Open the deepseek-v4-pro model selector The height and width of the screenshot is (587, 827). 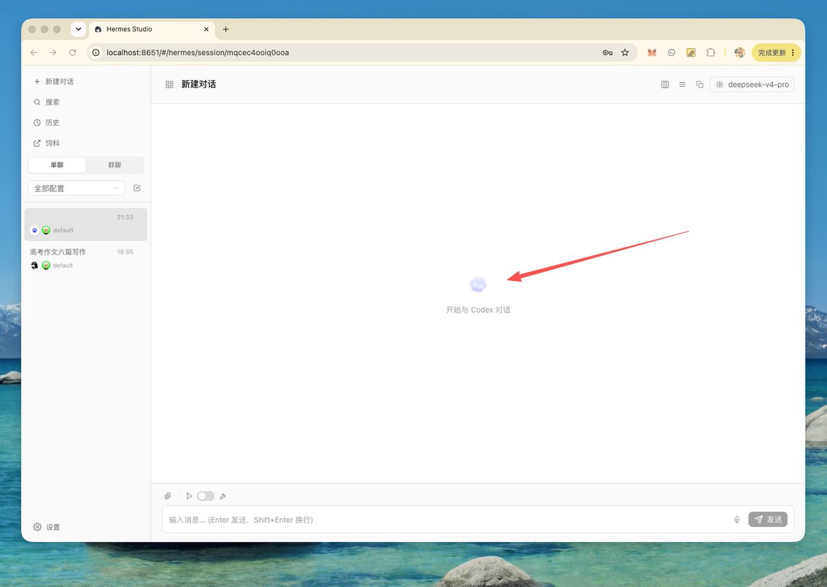(x=752, y=85)
